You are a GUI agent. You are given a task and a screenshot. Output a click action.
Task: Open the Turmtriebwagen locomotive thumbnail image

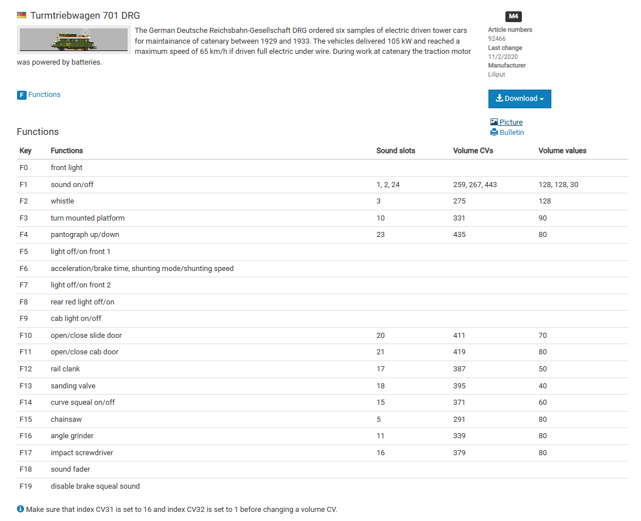point(74,40)
